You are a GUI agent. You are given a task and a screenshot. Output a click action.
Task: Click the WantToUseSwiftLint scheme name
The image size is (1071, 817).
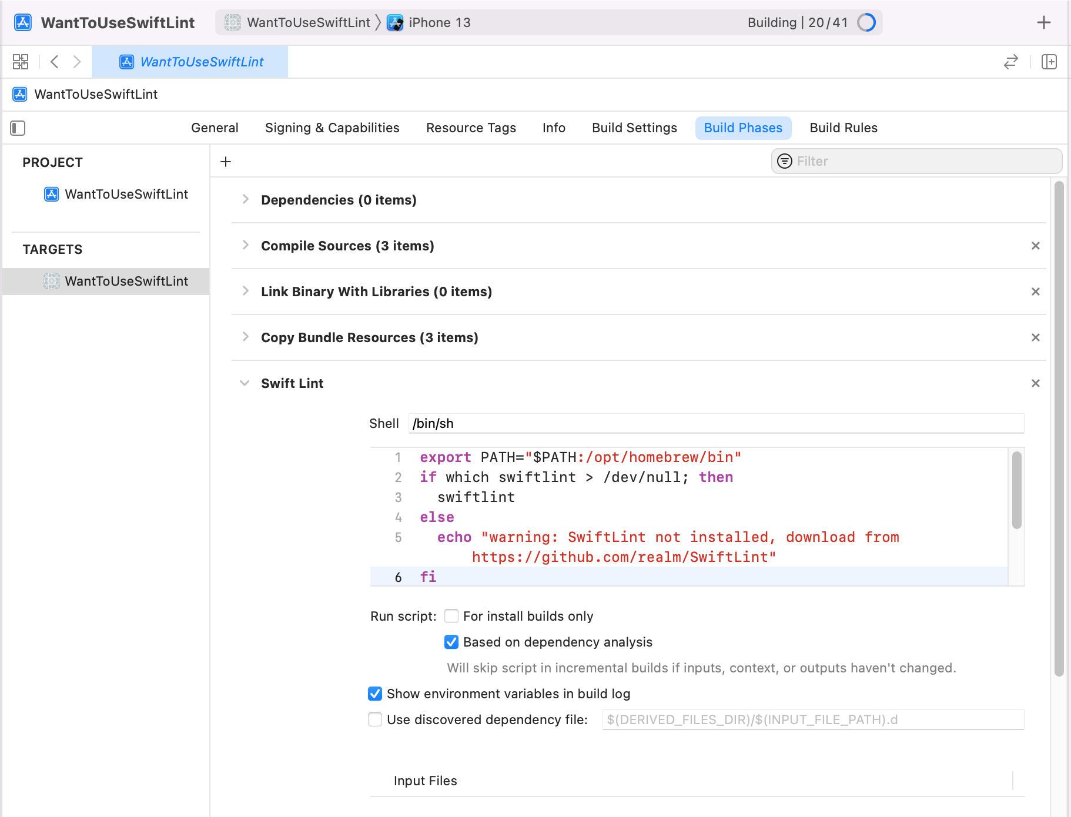tap(309, 22)
